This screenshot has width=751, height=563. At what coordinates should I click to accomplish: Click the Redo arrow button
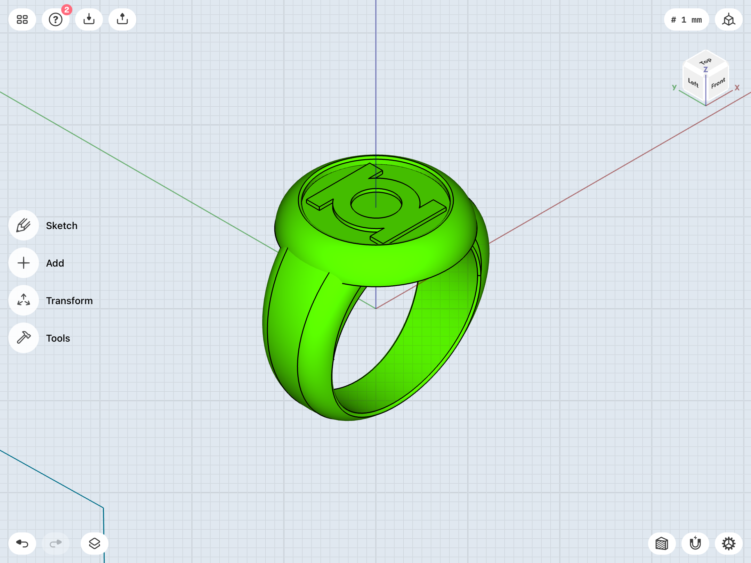(x=56, y=544)
